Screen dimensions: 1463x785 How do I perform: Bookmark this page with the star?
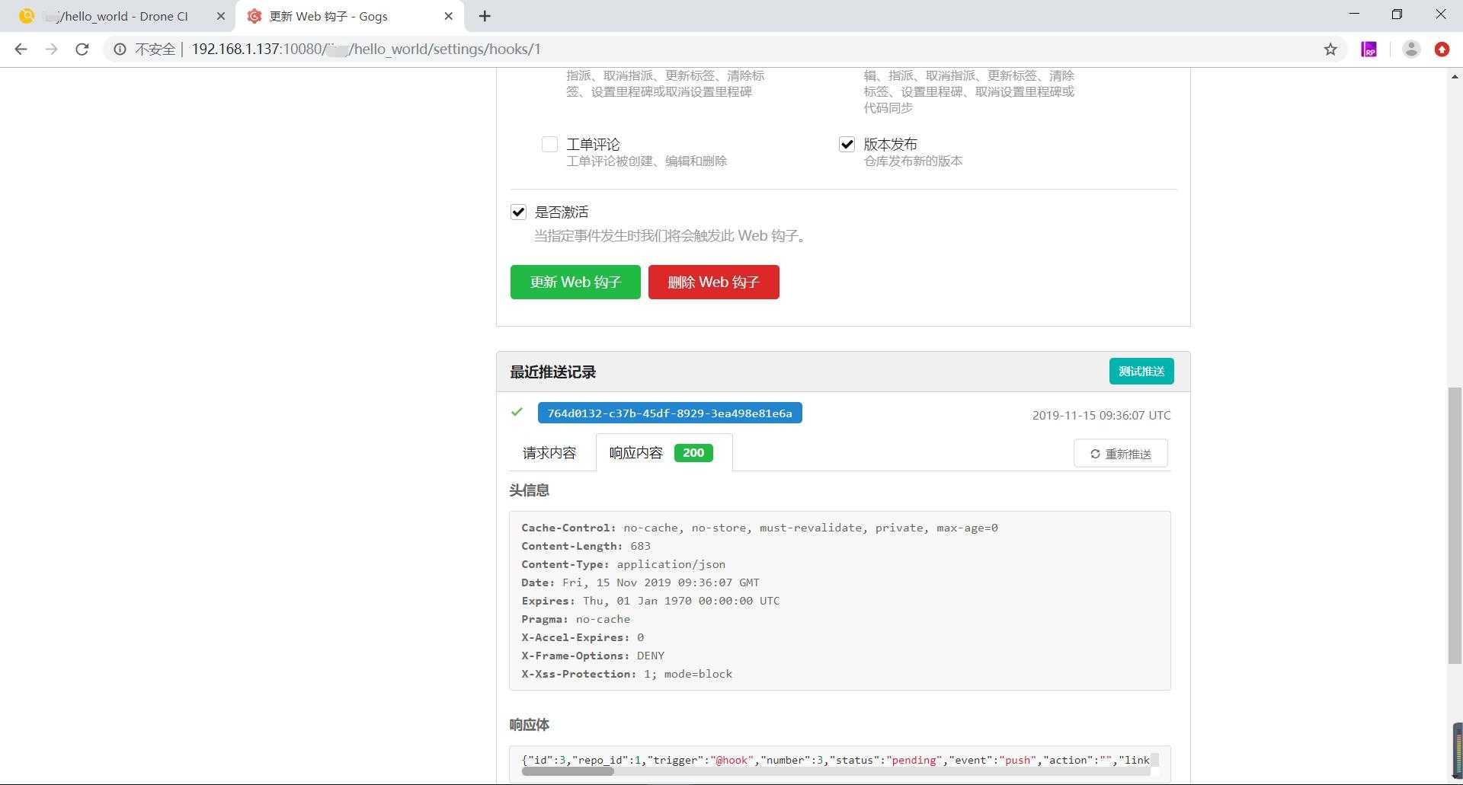pos(1330,49)
